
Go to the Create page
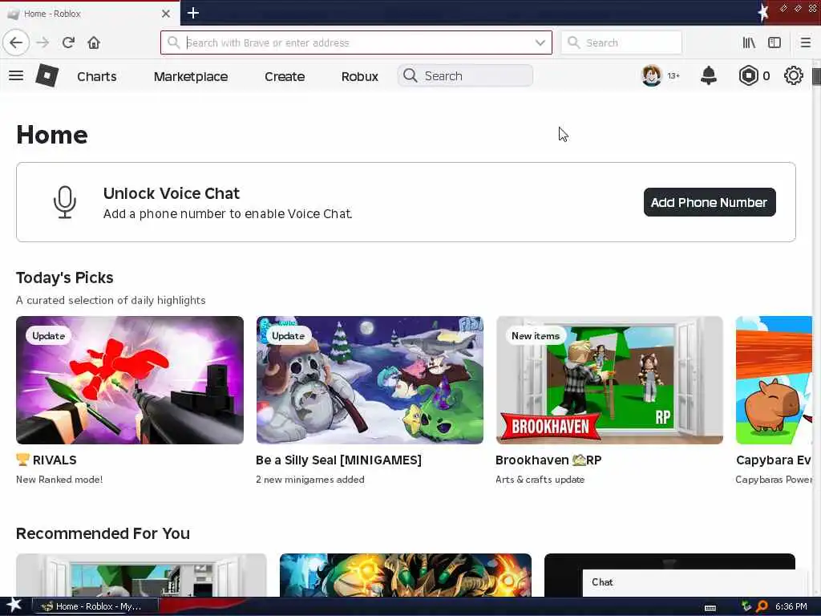point(285,76)
